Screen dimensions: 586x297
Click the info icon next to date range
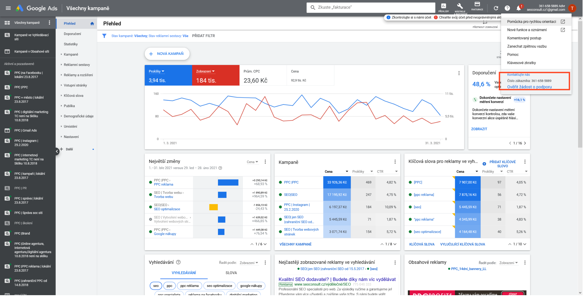222,169
